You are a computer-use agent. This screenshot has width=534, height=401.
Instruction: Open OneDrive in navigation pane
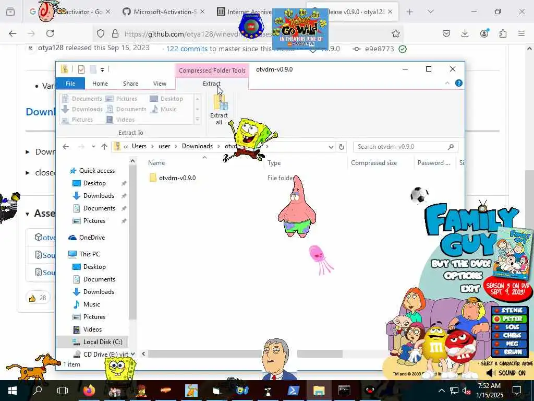click(x=92, y=238)
